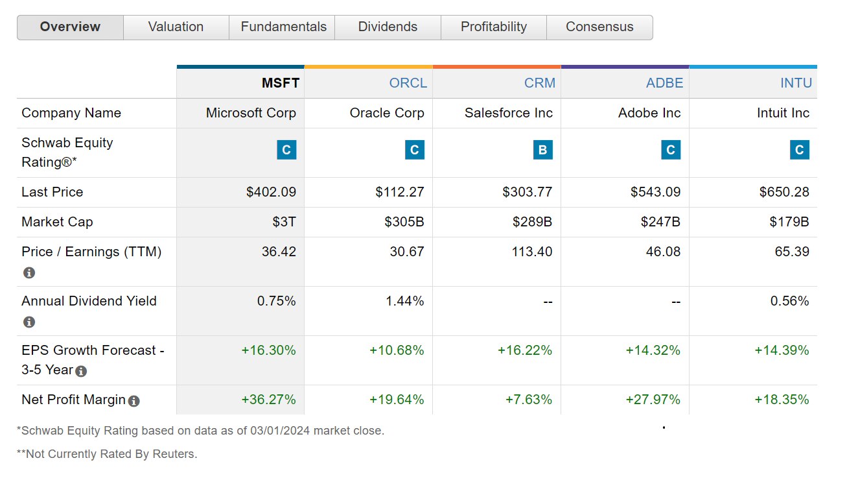Click MSFT EPS growth +16.30%
This screenshot has width=847, height=480.
pos(268,350)
